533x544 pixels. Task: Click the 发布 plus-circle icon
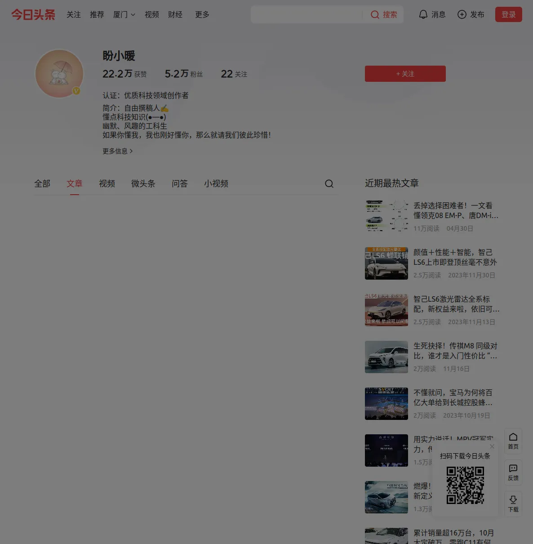pyautogui.click(x=462, y=14)
